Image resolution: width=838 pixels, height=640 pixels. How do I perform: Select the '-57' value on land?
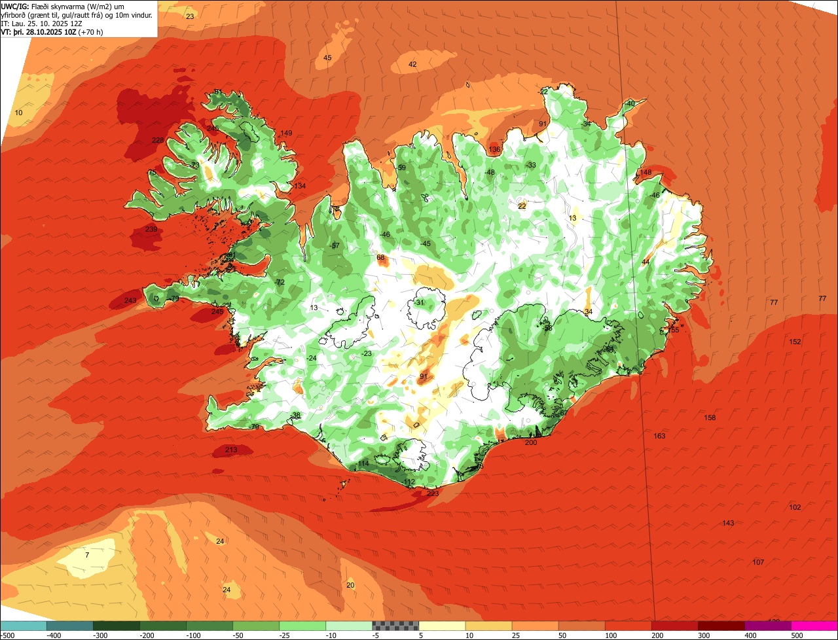[335, 245]
